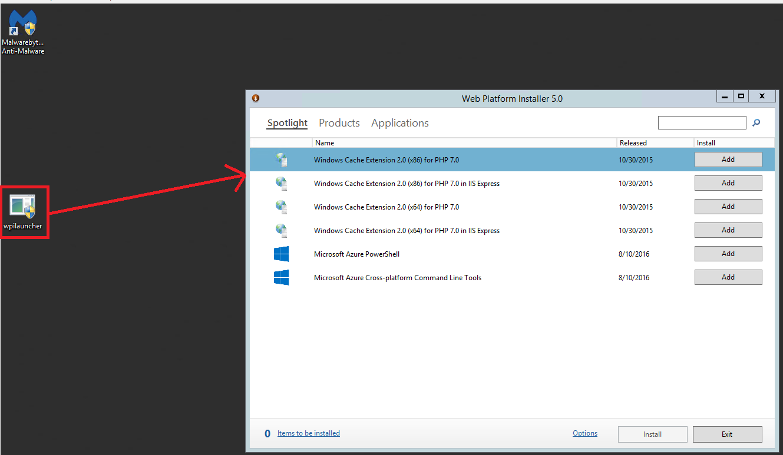The image size is (783, 455).
Task: Minimize the Web Platform Installer window
Action: click(x=725, y=97)
